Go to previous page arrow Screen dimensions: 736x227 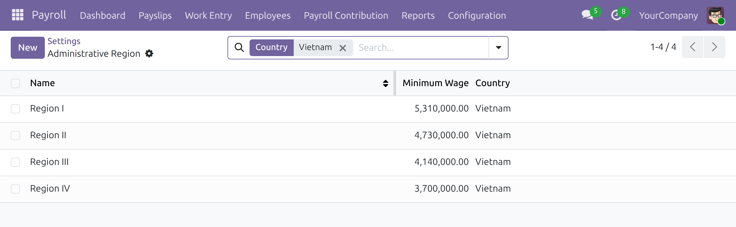coord(693,47)
